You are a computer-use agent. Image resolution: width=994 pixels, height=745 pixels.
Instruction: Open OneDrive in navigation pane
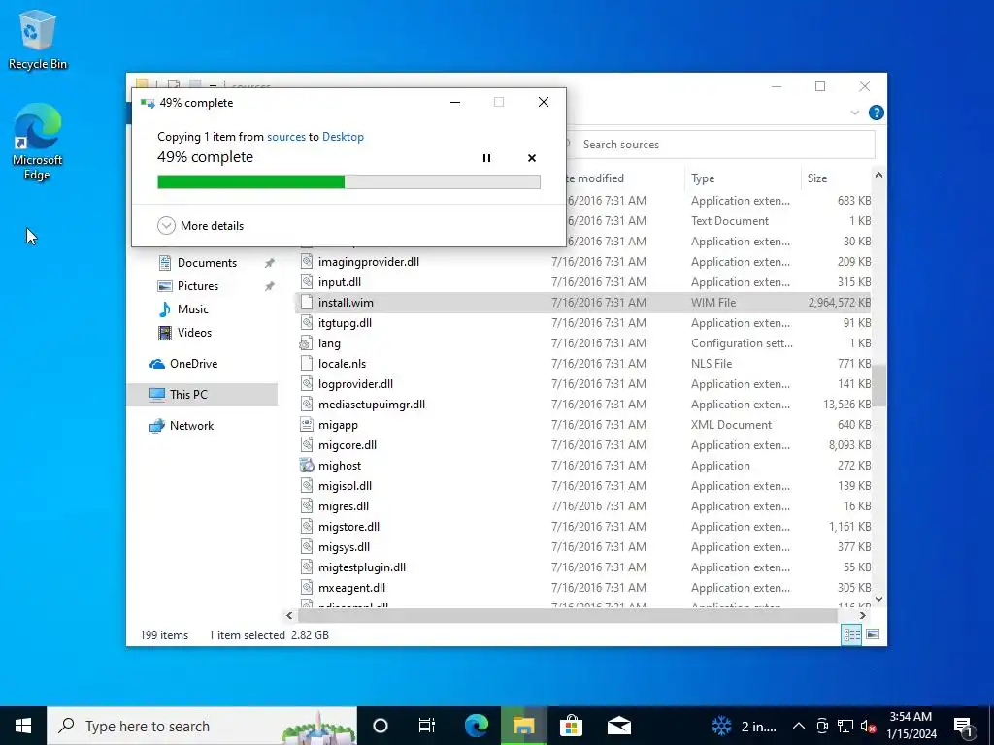(193, 364)
